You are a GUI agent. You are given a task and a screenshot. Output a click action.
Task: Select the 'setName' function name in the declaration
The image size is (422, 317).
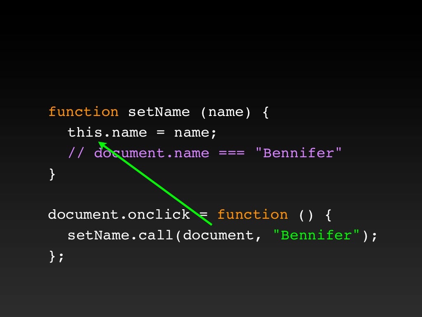(159, 112)
